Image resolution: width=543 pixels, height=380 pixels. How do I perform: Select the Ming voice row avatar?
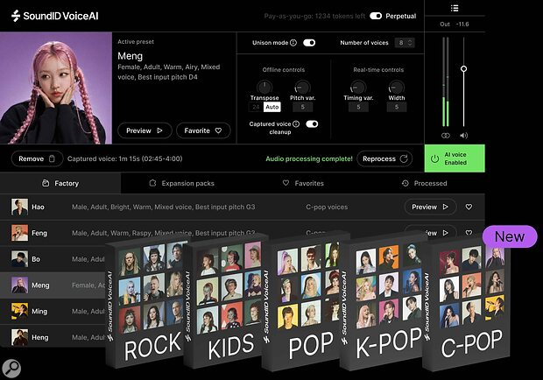(x=19, y=312)
